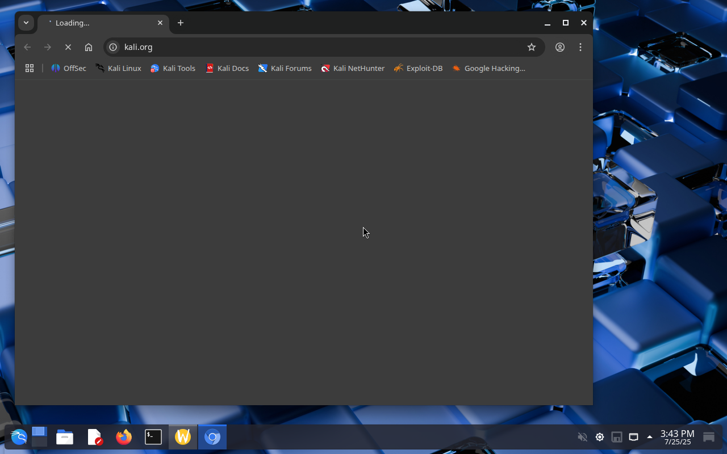The width and height of the screenshot is (727, 454).
Task: Switch to the yellow W application
Action: click(x=183, y=437)
